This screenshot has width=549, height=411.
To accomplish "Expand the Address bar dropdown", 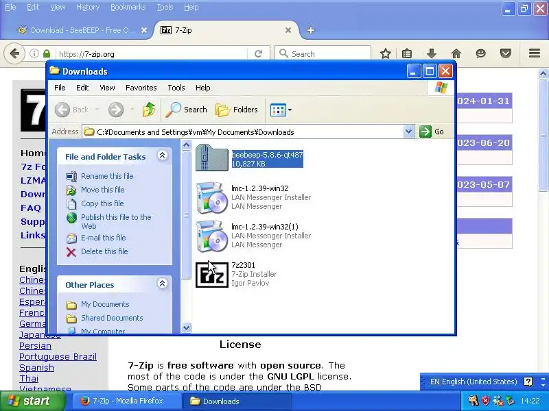I will tap(408, 132).
